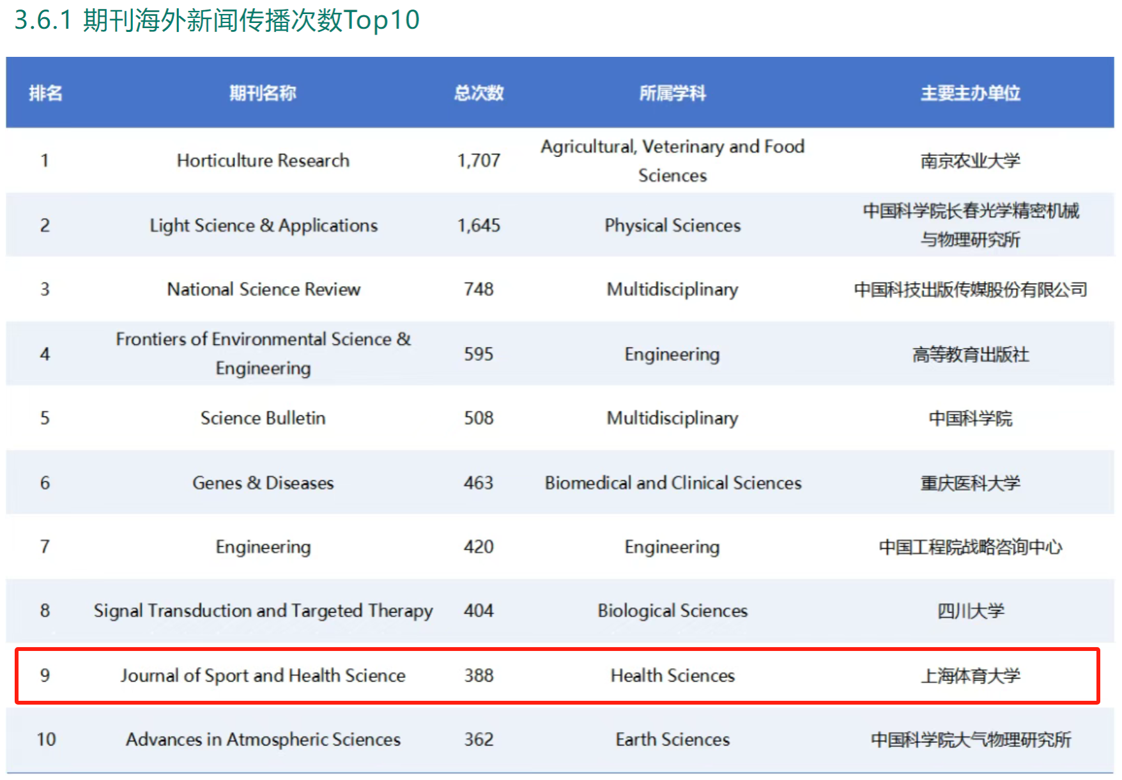The image size is (1122, 780).
Task: Click the 主要主办单位 column header
Action: pyautogui.click(x=970, y=93)
